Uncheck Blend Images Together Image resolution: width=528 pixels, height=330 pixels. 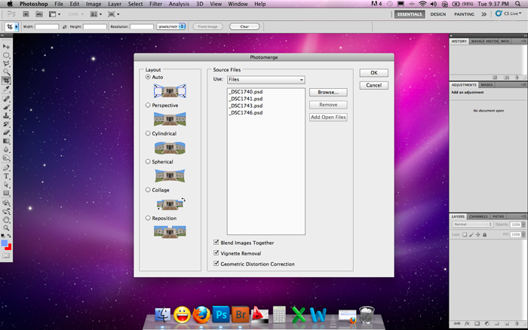(x=217, y=243)
